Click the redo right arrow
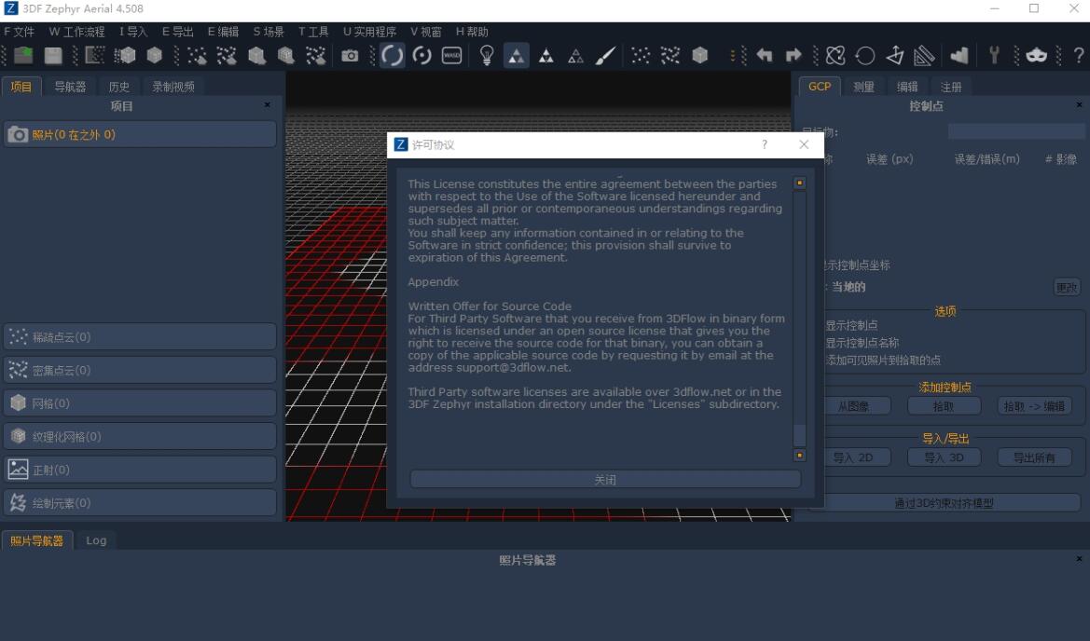 tap(793, 56)
